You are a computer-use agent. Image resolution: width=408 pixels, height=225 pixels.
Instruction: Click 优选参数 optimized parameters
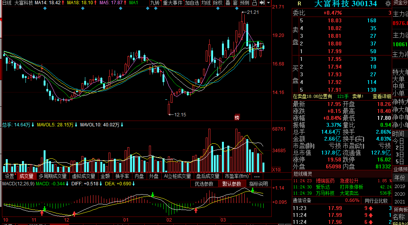(204, 184)
